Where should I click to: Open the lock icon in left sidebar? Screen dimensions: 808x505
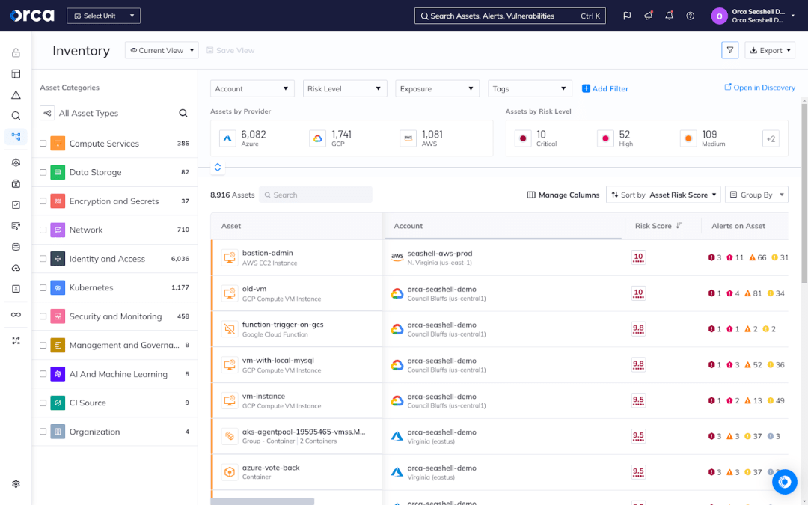coord(16,52)
